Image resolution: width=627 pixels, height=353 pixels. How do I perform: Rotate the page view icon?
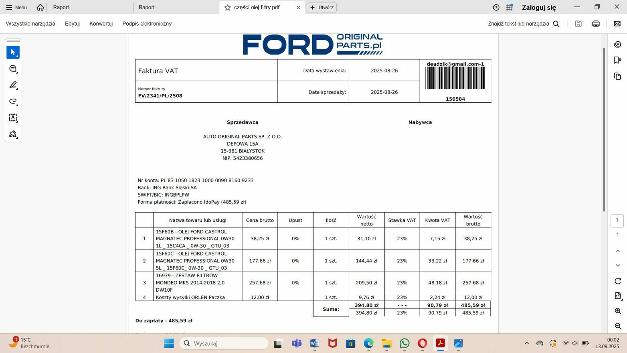tap(617, 281)
